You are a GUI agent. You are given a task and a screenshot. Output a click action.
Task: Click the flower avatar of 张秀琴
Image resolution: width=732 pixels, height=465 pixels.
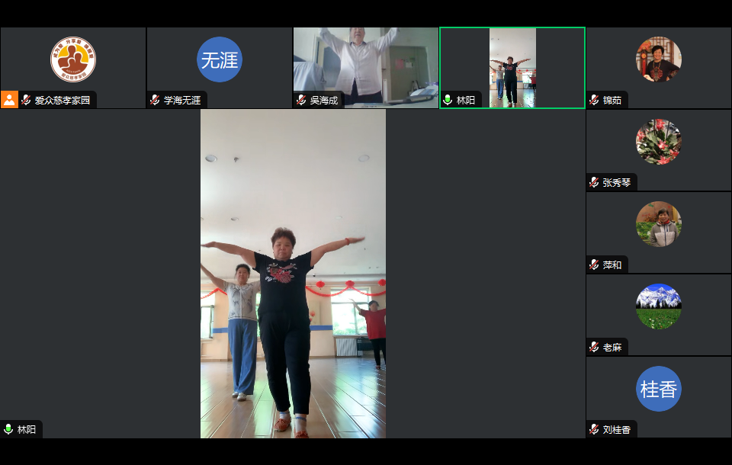659,142
